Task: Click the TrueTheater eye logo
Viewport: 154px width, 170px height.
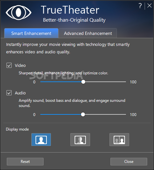Action: (x=18, y=13)
